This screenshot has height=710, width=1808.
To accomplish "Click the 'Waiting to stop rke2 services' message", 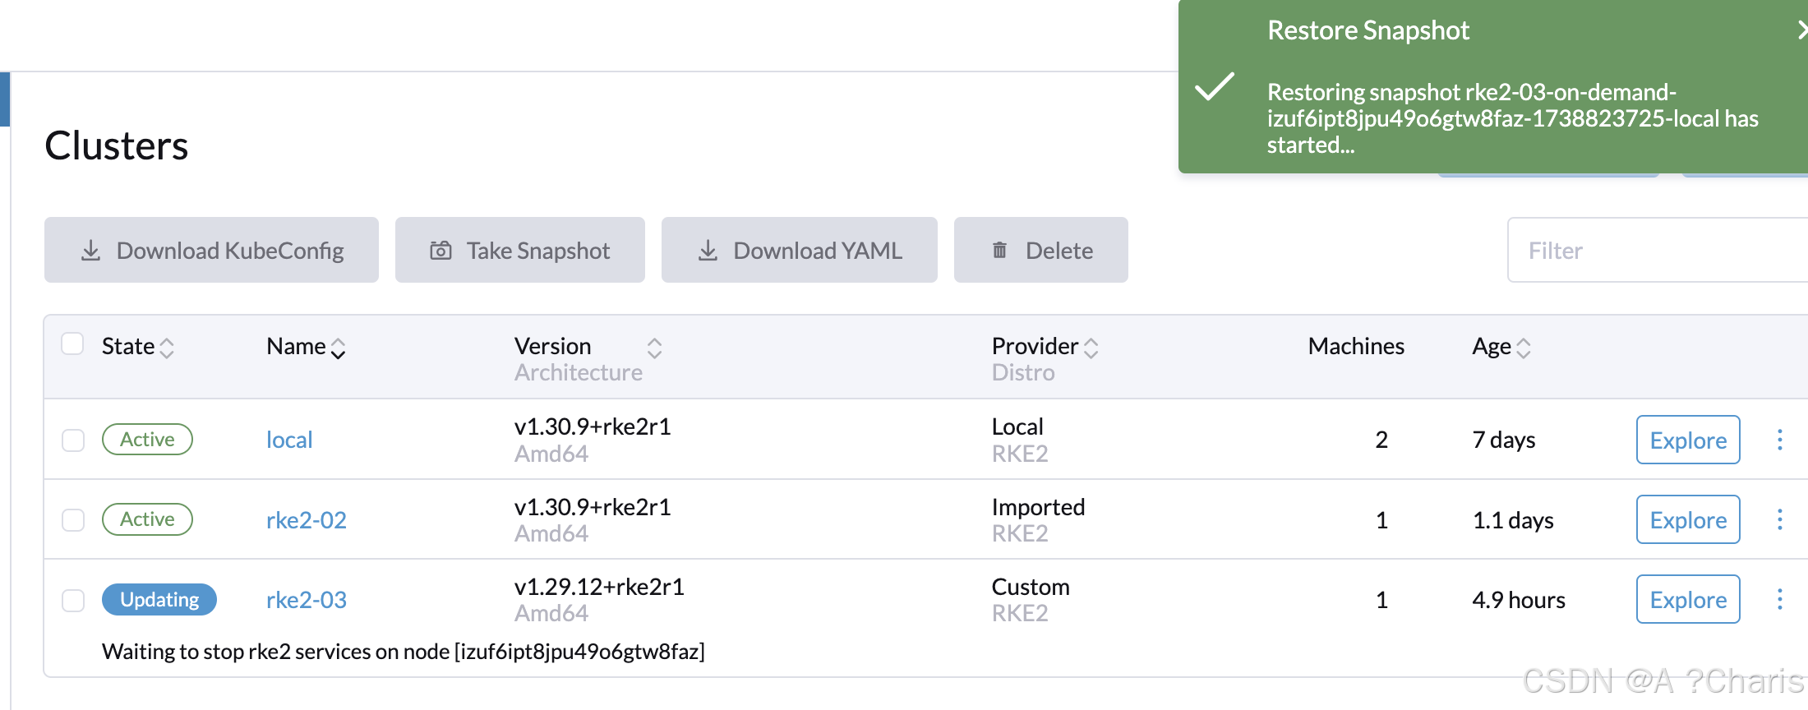I will [404, 652].
